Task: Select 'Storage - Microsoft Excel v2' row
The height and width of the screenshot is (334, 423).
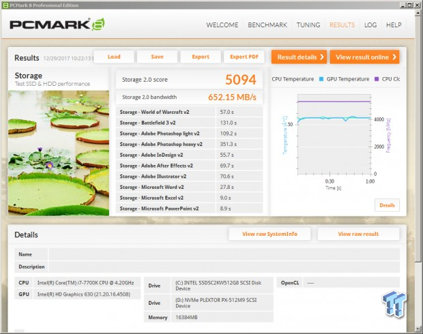Action: [189, 198]
